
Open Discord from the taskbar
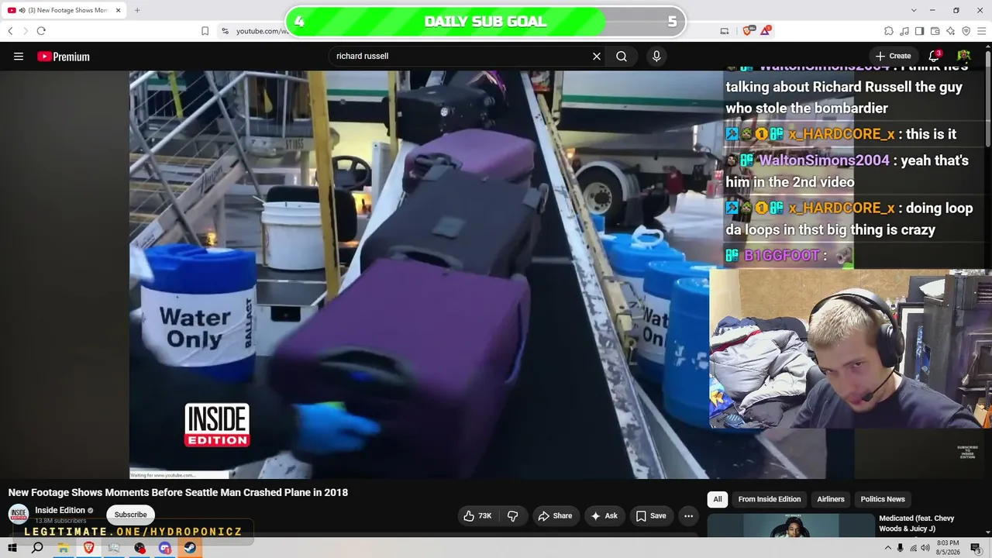(x=165, y=548)
